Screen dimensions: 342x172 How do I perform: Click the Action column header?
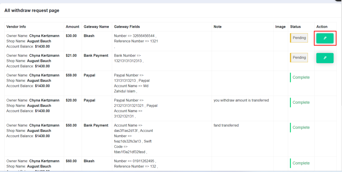click(x=322, y=27)
